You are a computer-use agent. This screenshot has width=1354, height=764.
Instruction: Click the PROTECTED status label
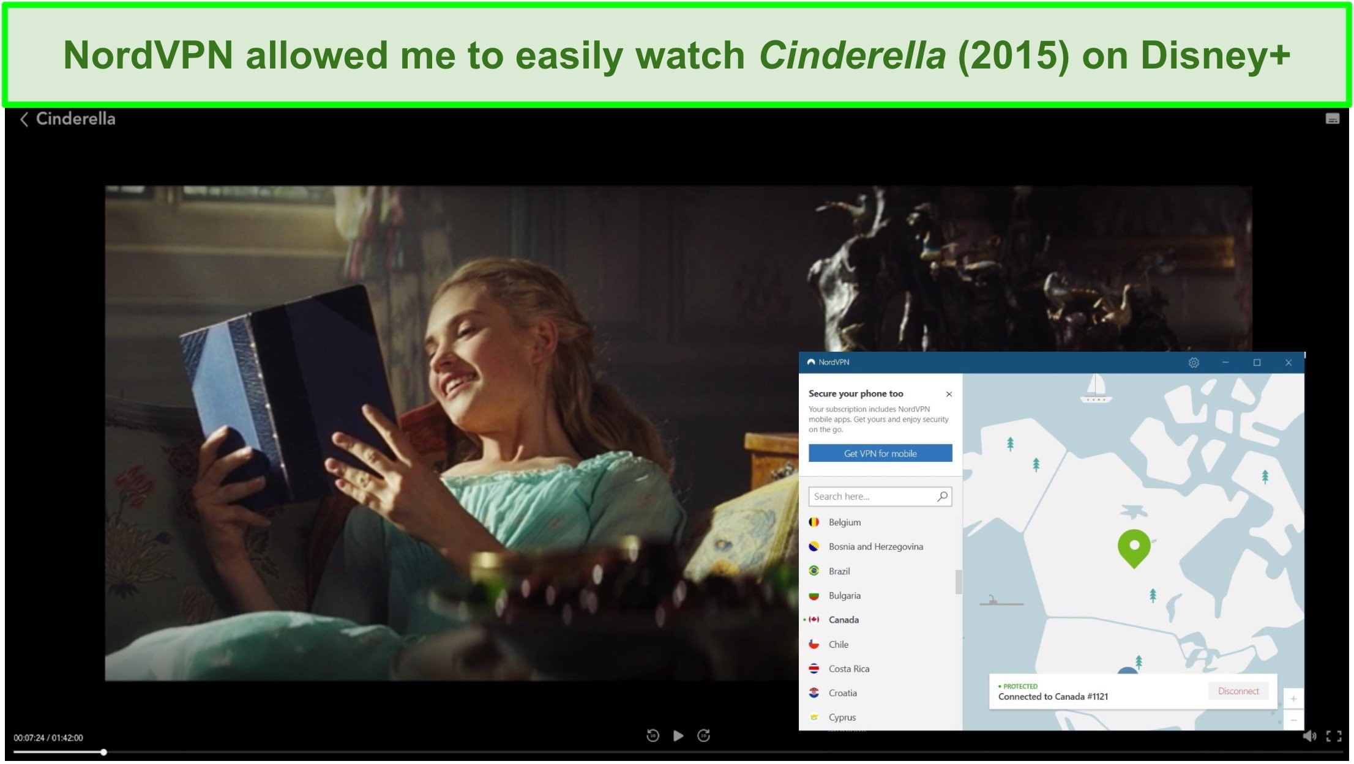1018,687
